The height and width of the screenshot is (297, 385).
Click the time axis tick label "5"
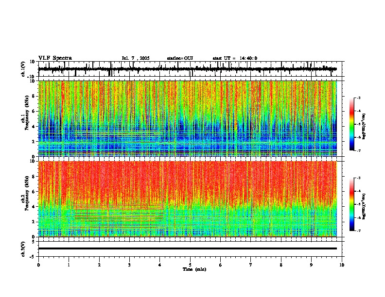pos(190,265)
